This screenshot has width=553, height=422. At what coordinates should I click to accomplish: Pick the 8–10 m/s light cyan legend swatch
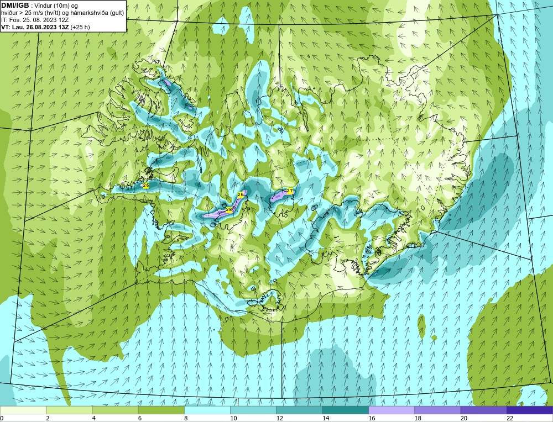pos(207,410)
